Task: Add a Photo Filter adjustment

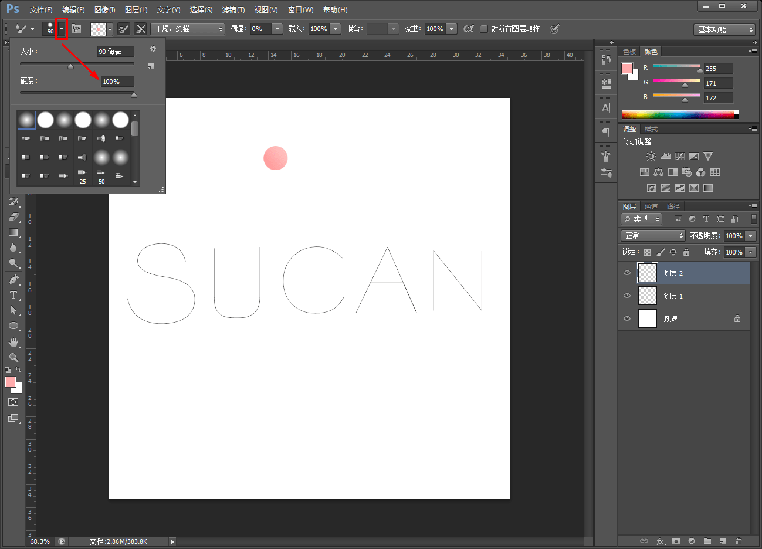Action: [686, 172]
